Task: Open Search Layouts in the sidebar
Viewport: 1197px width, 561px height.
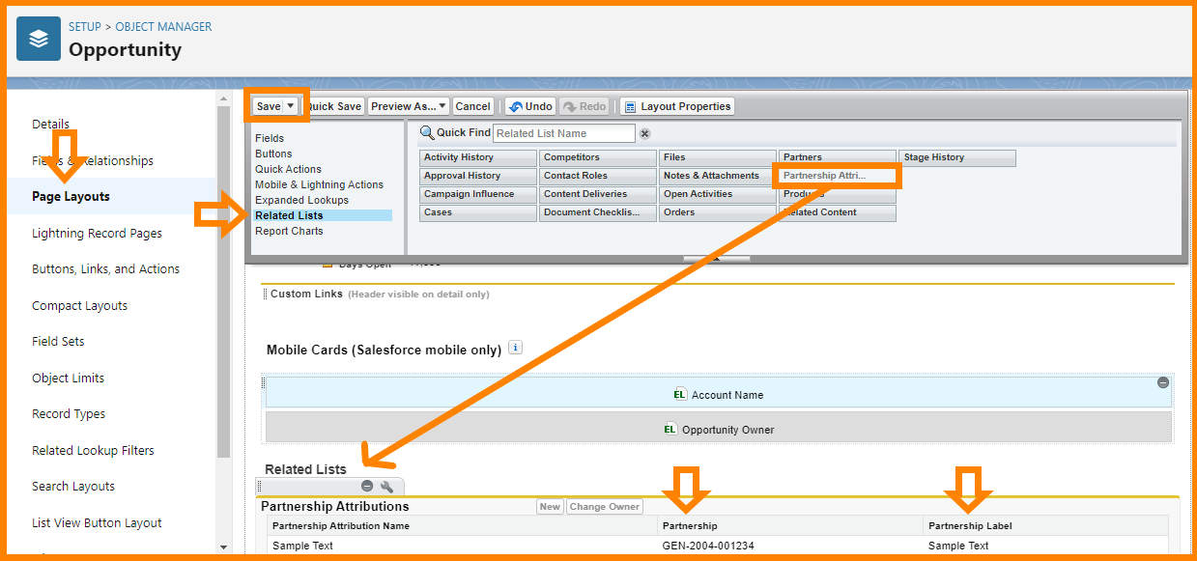Action: click(x=73, y=486)
